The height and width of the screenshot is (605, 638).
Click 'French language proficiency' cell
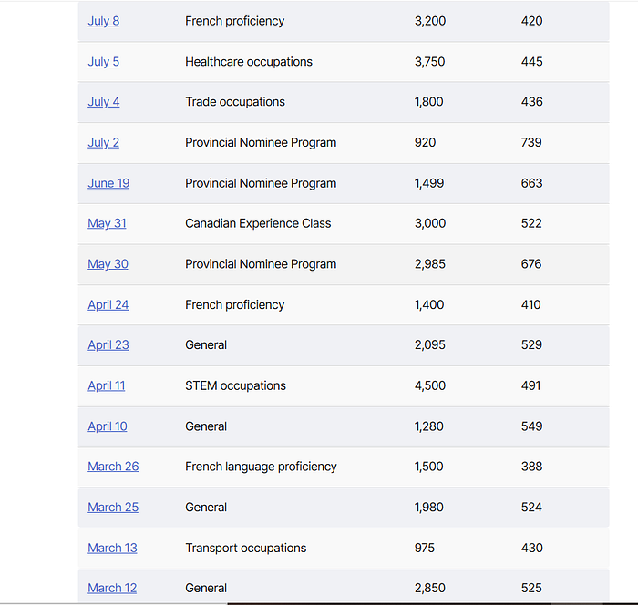261,467
